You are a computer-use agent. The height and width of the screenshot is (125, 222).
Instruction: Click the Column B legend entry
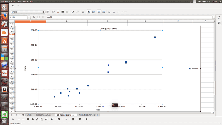[x=194, y=69]
